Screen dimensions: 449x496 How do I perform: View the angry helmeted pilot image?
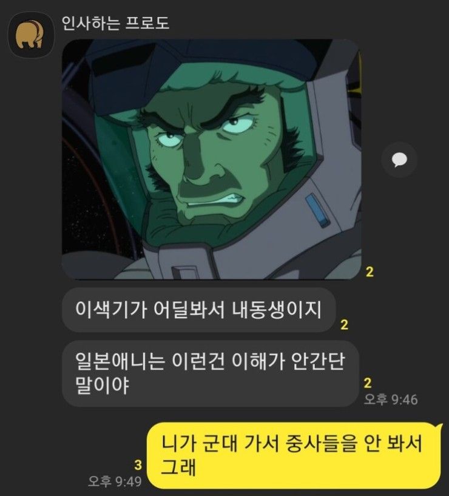pos(212,159)
